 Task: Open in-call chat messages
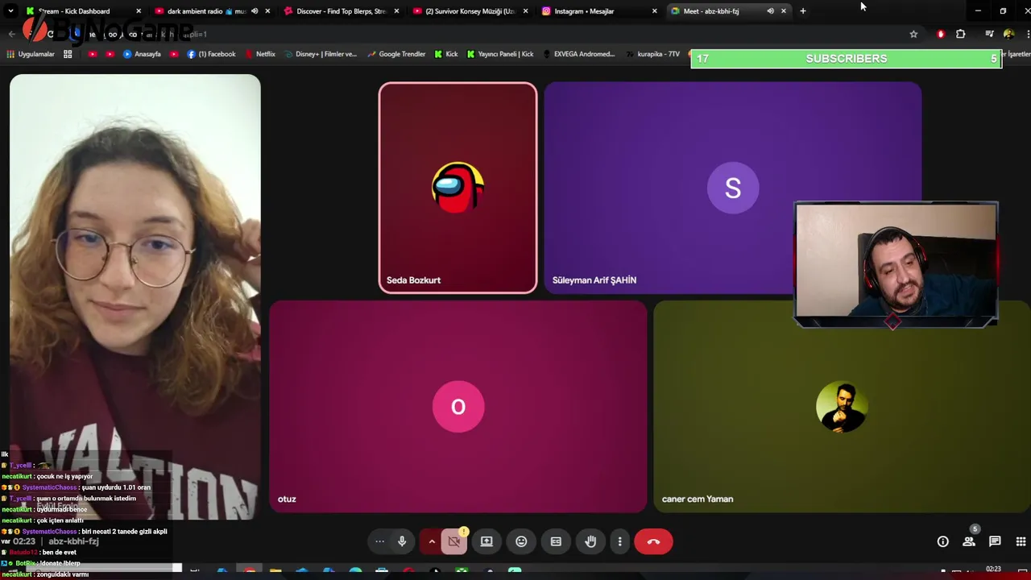995,541
